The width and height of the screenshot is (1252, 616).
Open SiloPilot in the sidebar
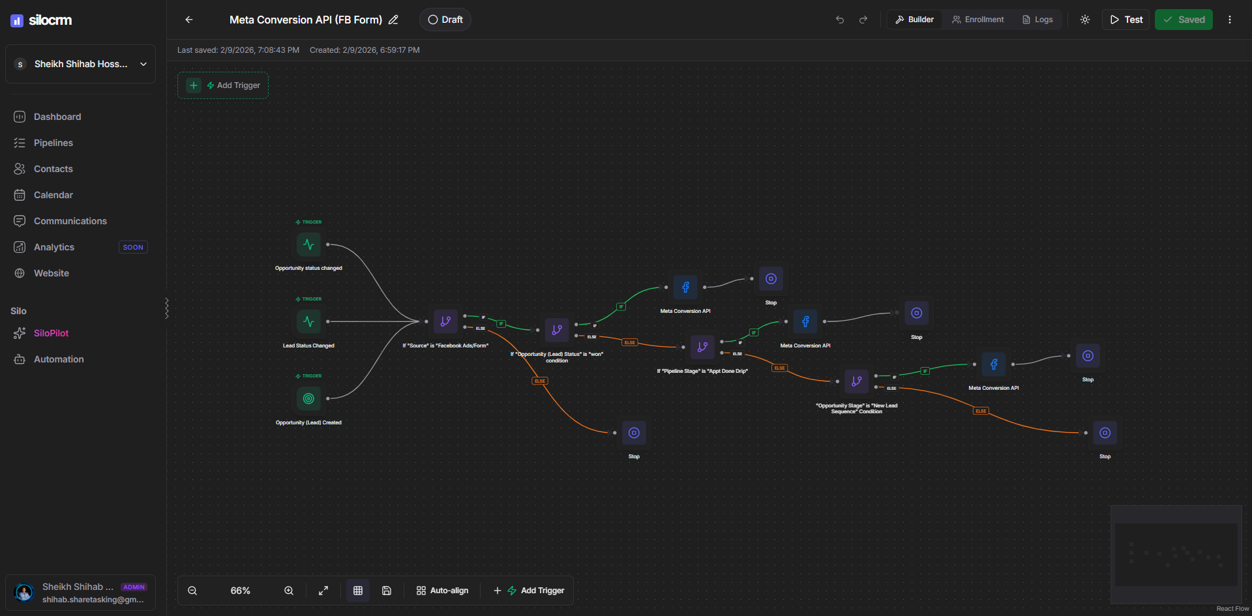pyautogui.click(x=51, y=333)
